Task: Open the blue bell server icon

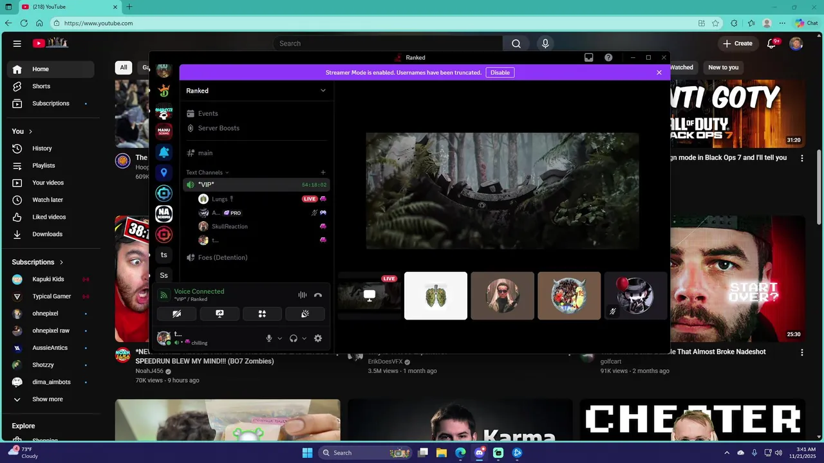Action: tap(164, 152)
